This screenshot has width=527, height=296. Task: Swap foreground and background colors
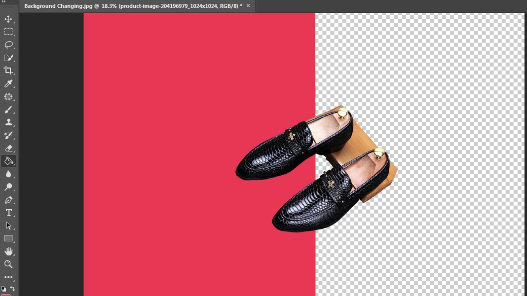[13, 288]
